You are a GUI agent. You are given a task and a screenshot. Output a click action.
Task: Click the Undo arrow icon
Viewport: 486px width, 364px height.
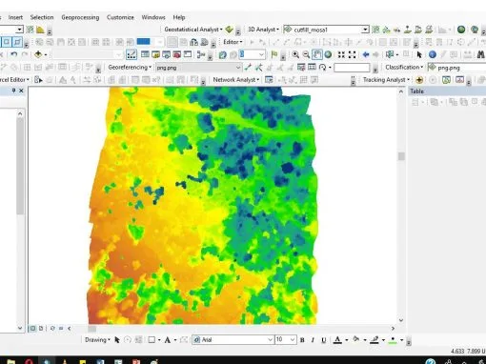point(13,54)
